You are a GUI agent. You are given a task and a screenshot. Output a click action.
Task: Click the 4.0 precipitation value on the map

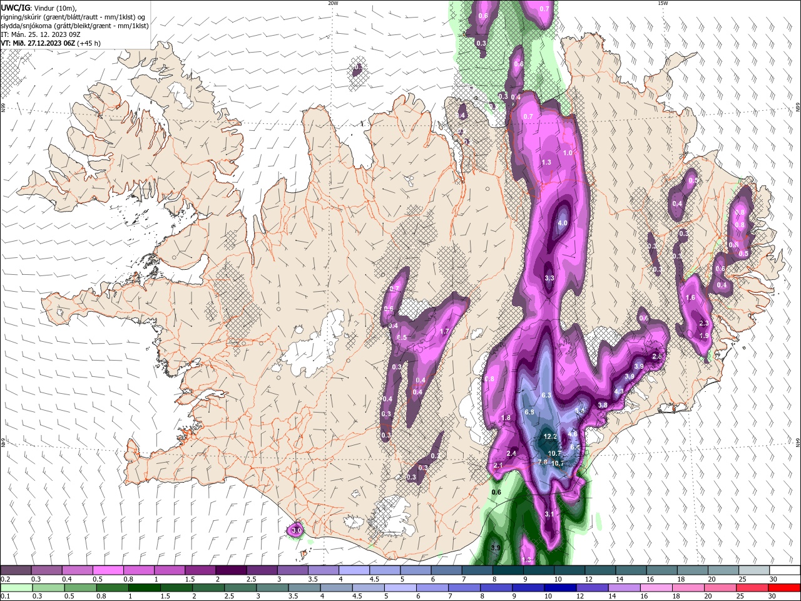(562, 223)
